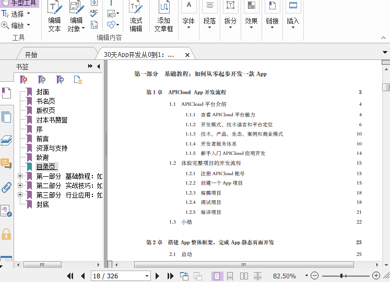Open the layers sidebar panel icon
This screenshot has width=390, height=282.
click(6, 141)
